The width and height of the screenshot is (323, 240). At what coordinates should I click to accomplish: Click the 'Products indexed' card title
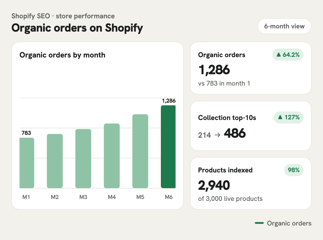coord(225,170)
